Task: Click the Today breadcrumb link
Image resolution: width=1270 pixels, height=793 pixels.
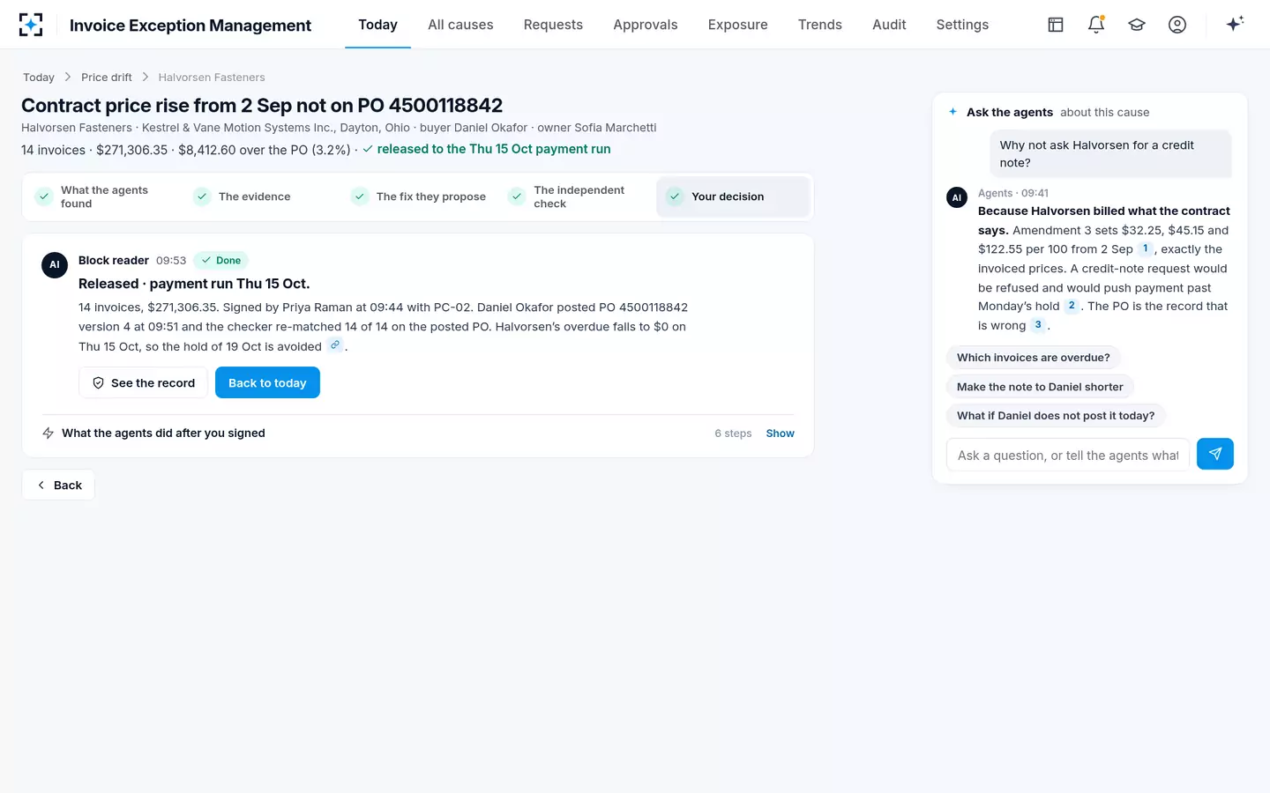Action: [x=39, y=78]
